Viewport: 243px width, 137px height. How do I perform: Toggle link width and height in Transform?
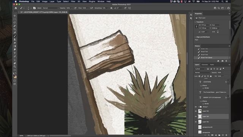[x=196, y=27]
